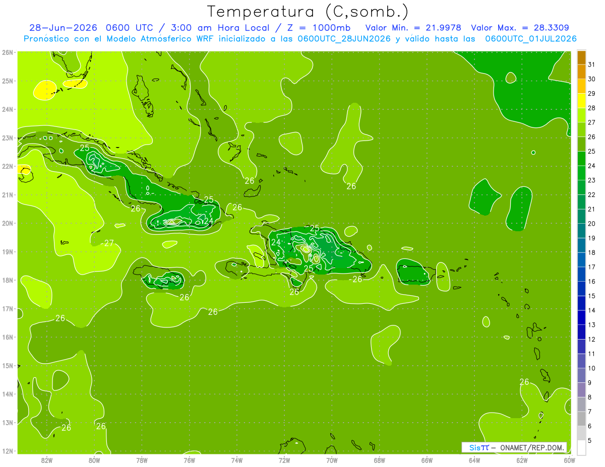
Task: Click the 'ONAMET/REP.DOM.' credit label
Action: pyautogui.click(x=532, y=447)
